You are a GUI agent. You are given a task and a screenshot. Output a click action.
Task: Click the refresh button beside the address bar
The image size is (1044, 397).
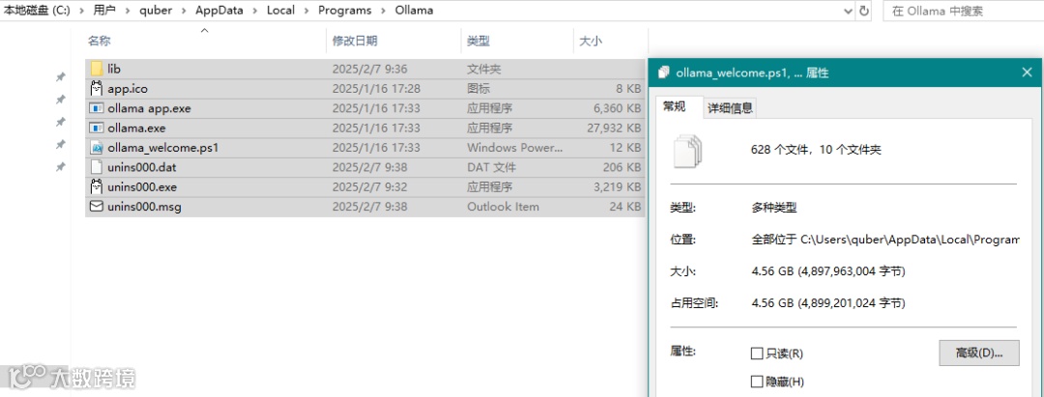864,11
